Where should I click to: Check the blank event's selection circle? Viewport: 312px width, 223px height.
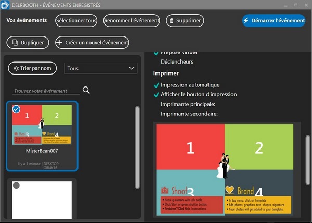[x=16, y=185]
